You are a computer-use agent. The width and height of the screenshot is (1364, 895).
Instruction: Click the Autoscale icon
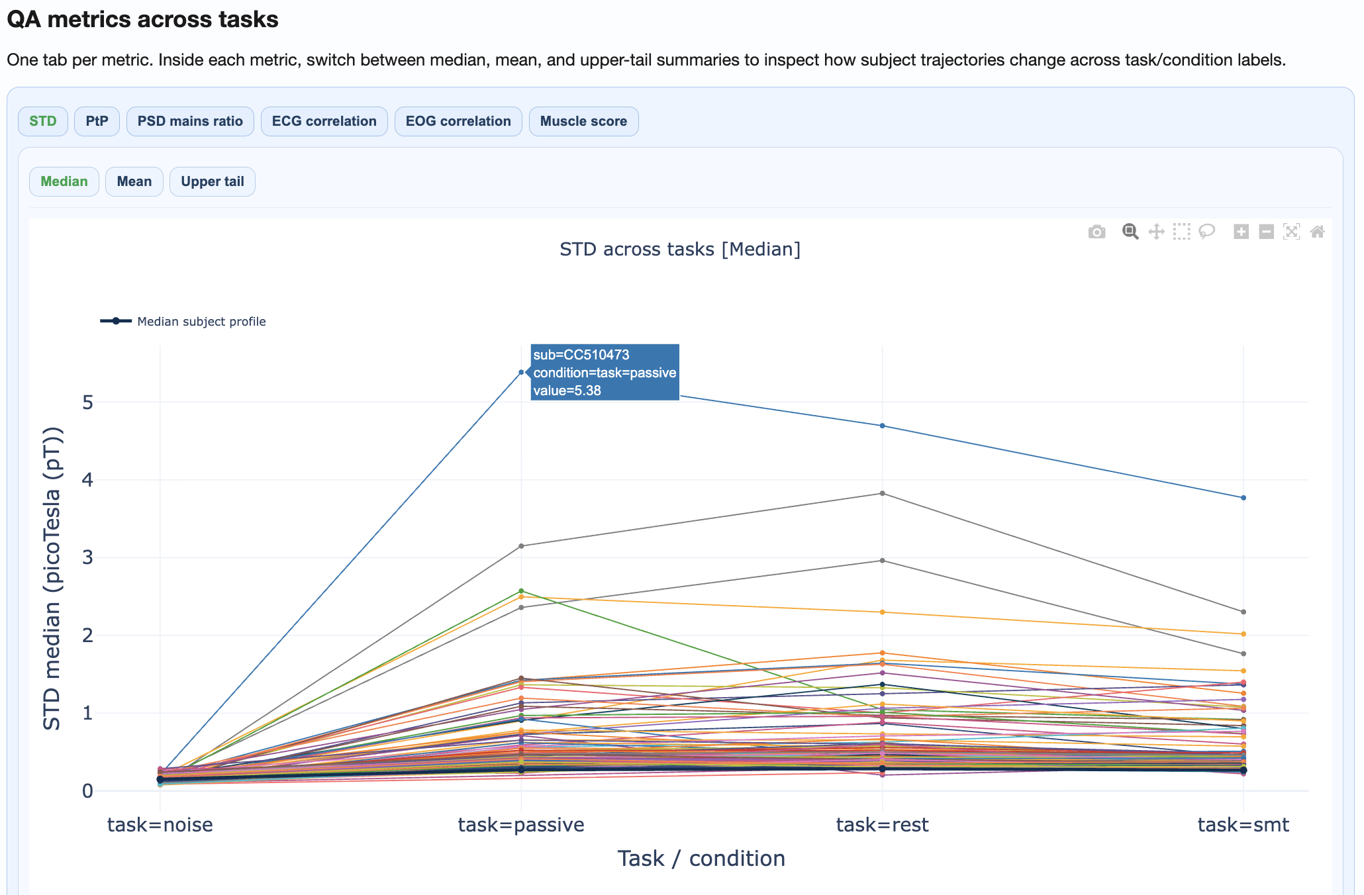pyautogui.click(x=1291, y=232)
